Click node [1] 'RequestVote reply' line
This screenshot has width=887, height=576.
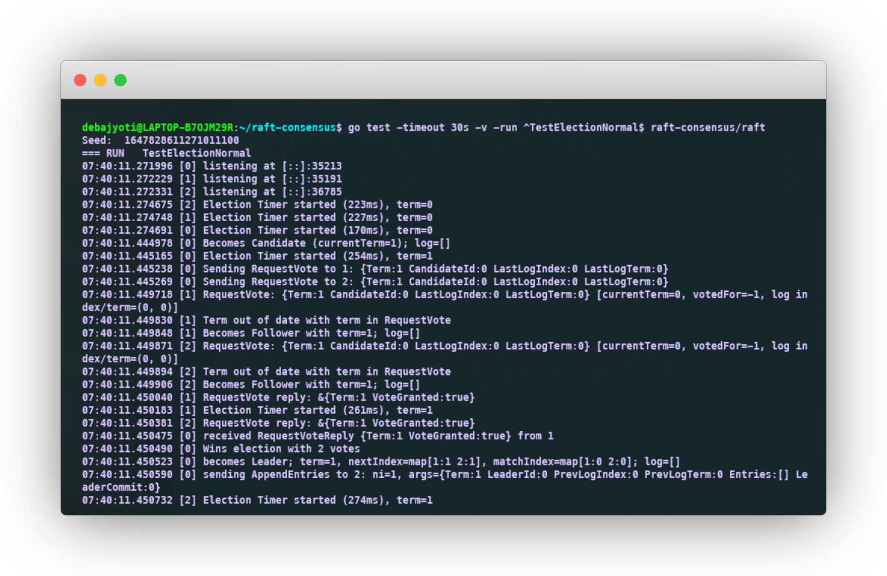point(279,397)
